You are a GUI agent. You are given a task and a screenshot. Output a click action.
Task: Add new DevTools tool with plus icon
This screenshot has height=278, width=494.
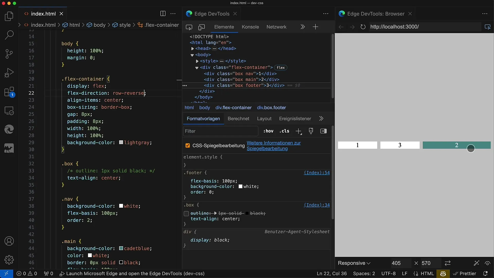tap(315, 27)
